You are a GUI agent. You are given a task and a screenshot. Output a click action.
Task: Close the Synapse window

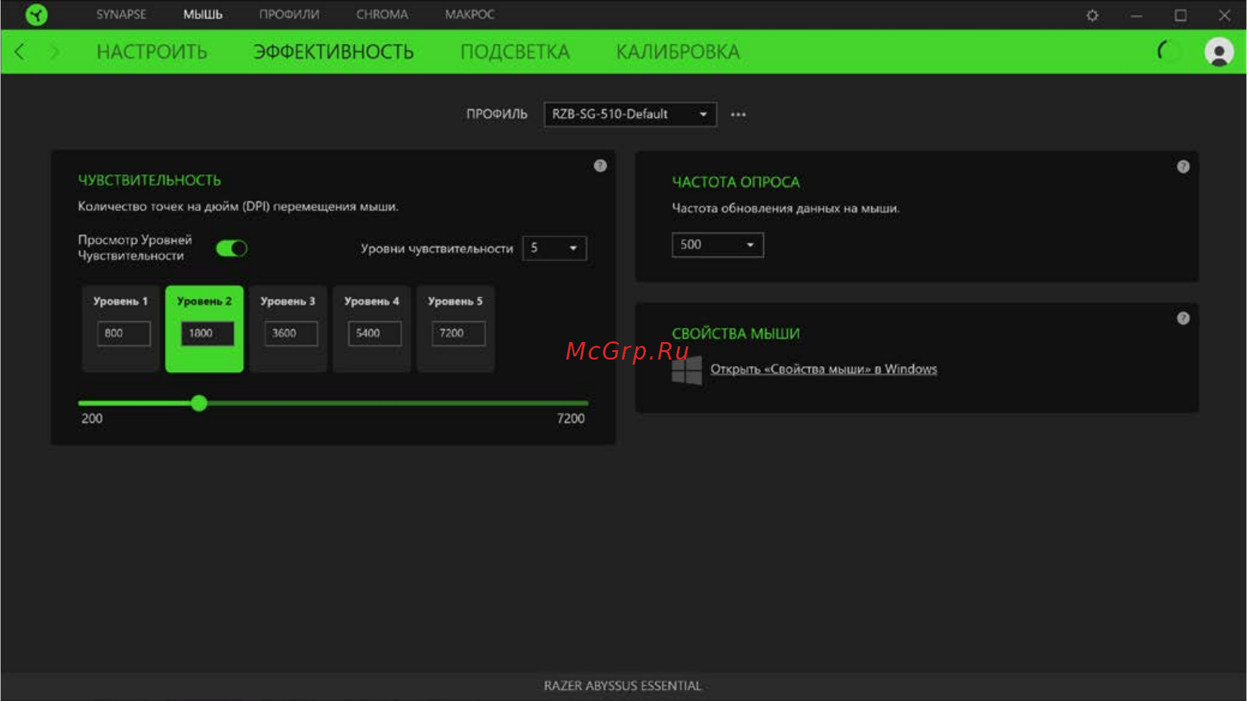coord(1225,15)
